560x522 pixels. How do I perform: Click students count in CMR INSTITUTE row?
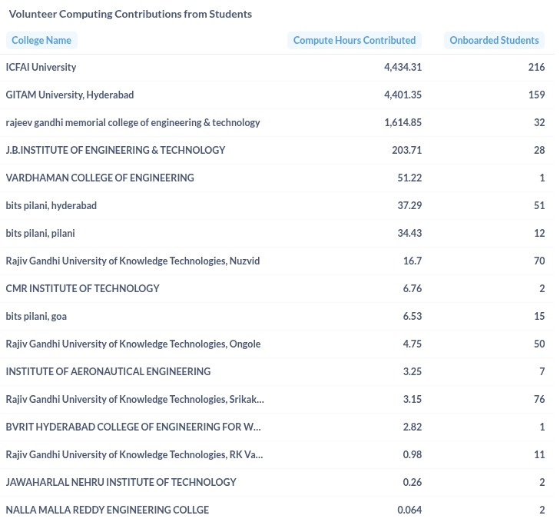point(542,288)
